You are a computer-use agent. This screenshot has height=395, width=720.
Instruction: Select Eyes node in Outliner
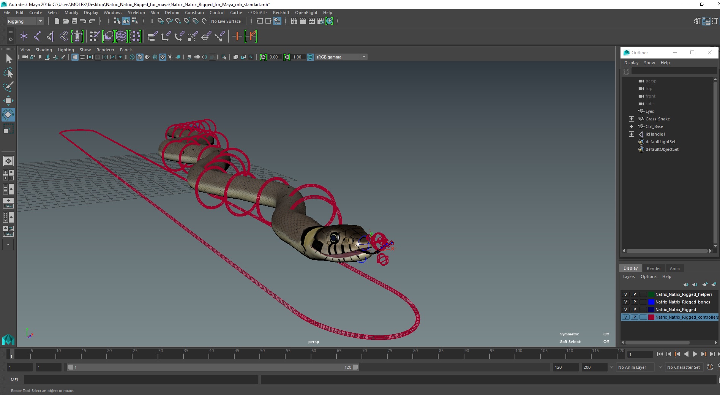(649, 111)
